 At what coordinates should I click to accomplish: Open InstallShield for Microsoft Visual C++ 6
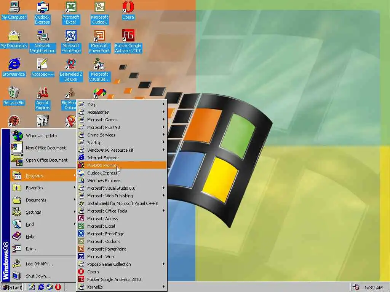(x=122, y=204)
